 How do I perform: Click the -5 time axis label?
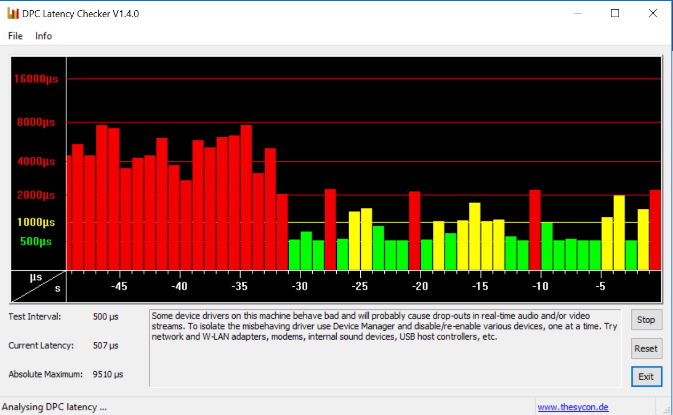pos(600,286)
